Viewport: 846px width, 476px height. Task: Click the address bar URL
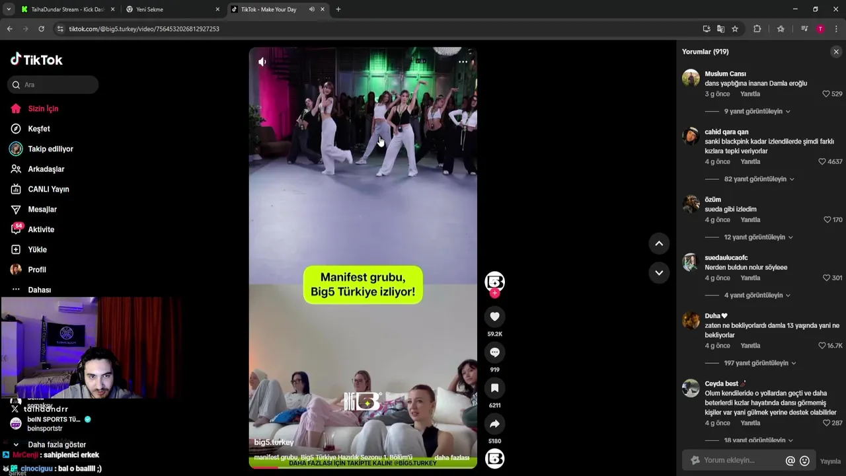tap(144, 29)
